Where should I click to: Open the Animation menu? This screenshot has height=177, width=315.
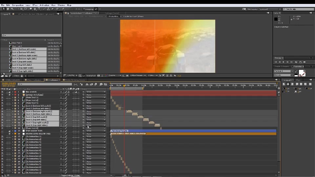coord(44,5)
